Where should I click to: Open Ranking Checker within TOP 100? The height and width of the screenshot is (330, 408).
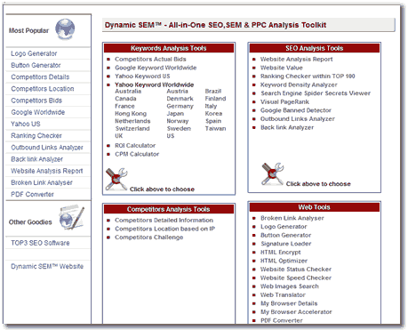pyautogui.click(x=308, y=76)
